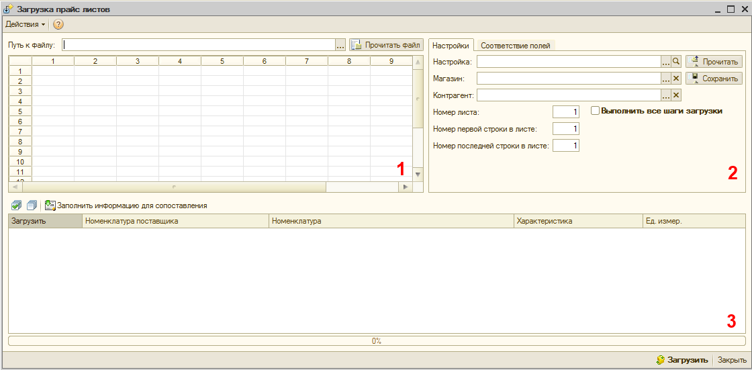The height and width of the screenshot is (370, 752).
Task: Clear the Магазин field with X icon
Action: [x=676, y=79]
